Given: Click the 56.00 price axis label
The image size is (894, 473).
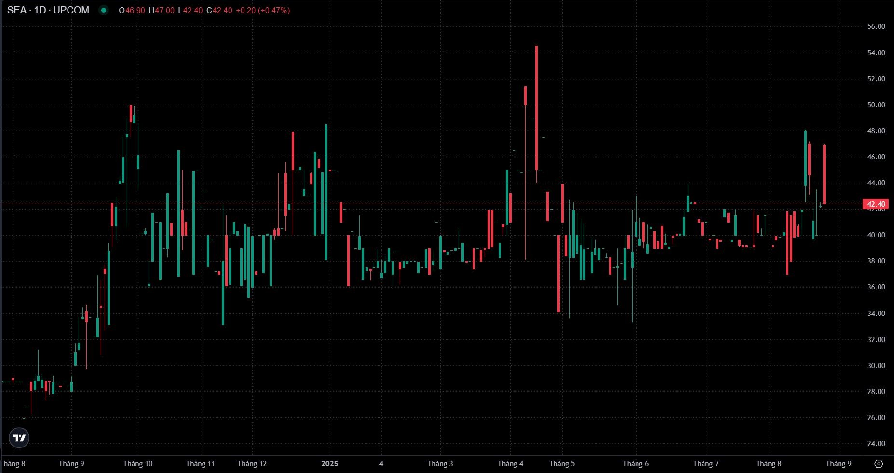Looking at the screenshot, I should click(x=876, y=26).
